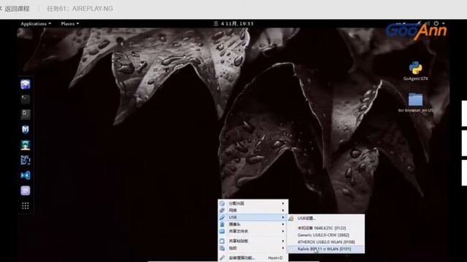Select 共享粘贴板 in the Devices menu
467x262 pixels.
coord(253,241)
